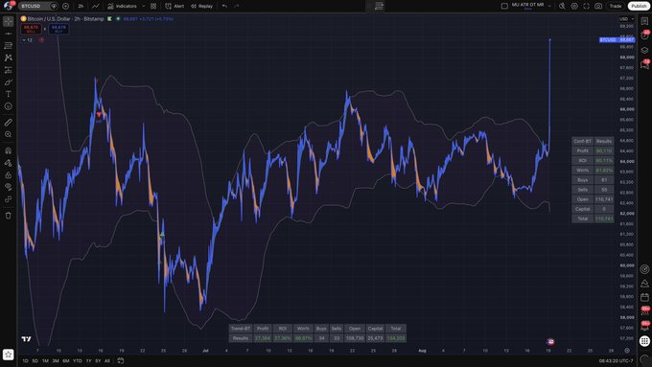Toggle hide all drawings eye icon
This screenshot has width=652, height=367.
(x=9, y=187)
